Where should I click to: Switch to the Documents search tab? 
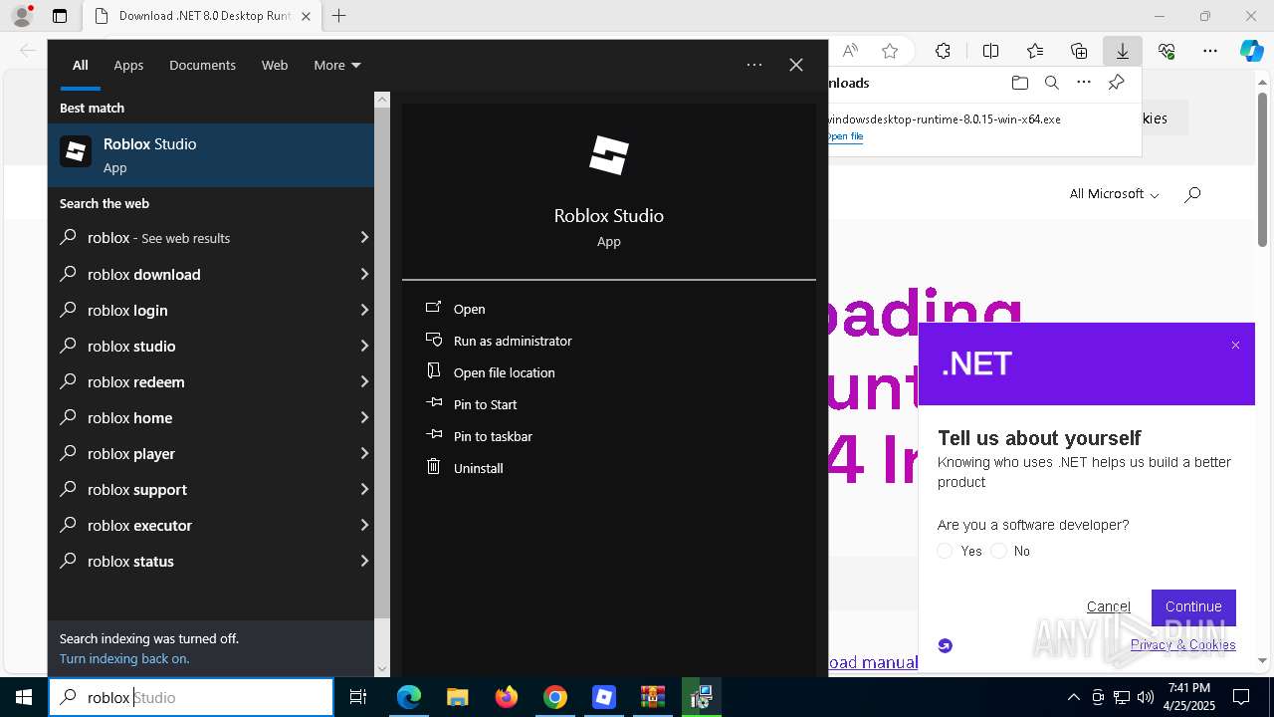point(202,65)
